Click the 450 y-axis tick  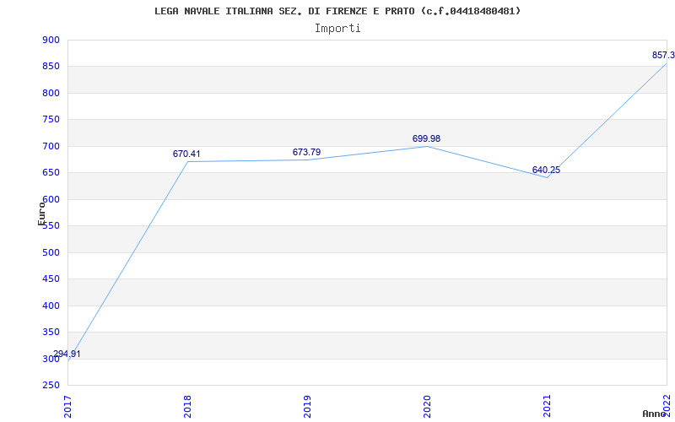tap(51, 279)
